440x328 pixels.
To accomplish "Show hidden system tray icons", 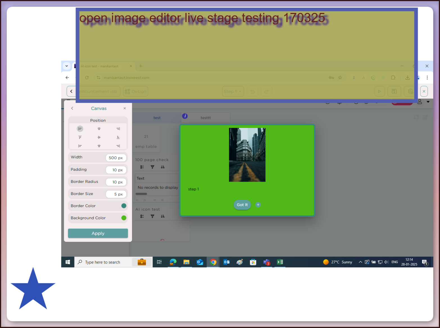I will click(360, 262).
